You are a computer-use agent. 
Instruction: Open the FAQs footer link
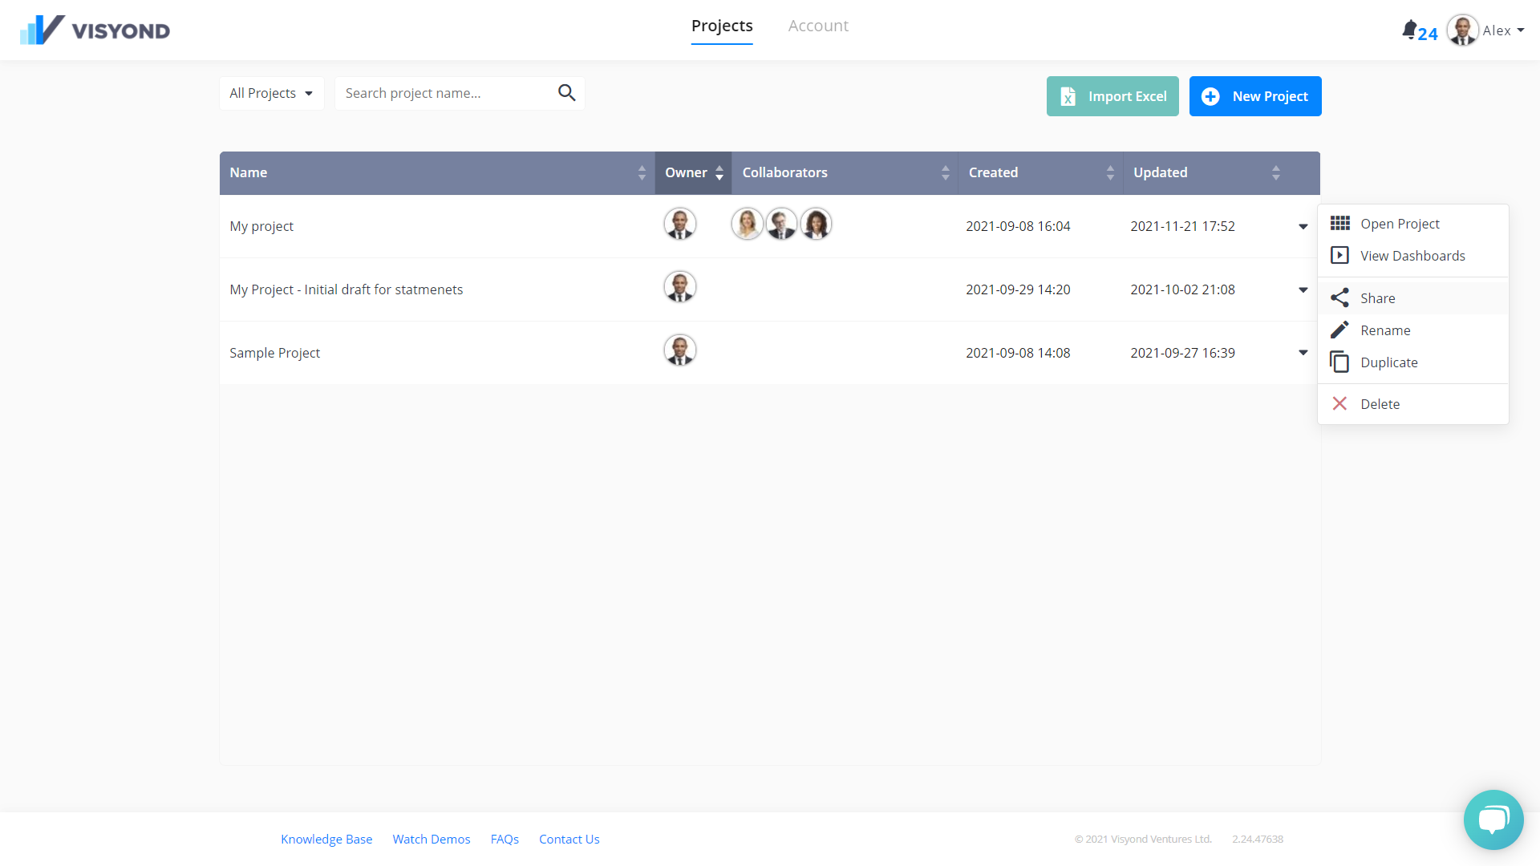click(x=505, y=839)
